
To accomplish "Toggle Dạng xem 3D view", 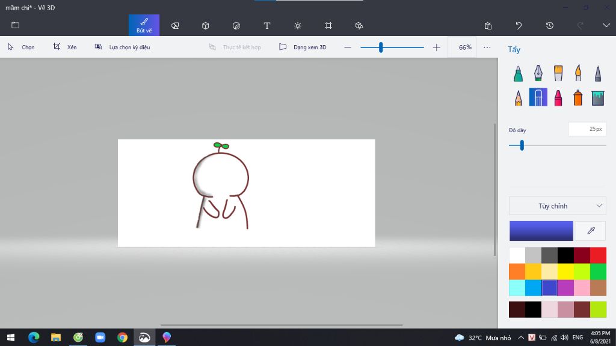I will (303, 47).
